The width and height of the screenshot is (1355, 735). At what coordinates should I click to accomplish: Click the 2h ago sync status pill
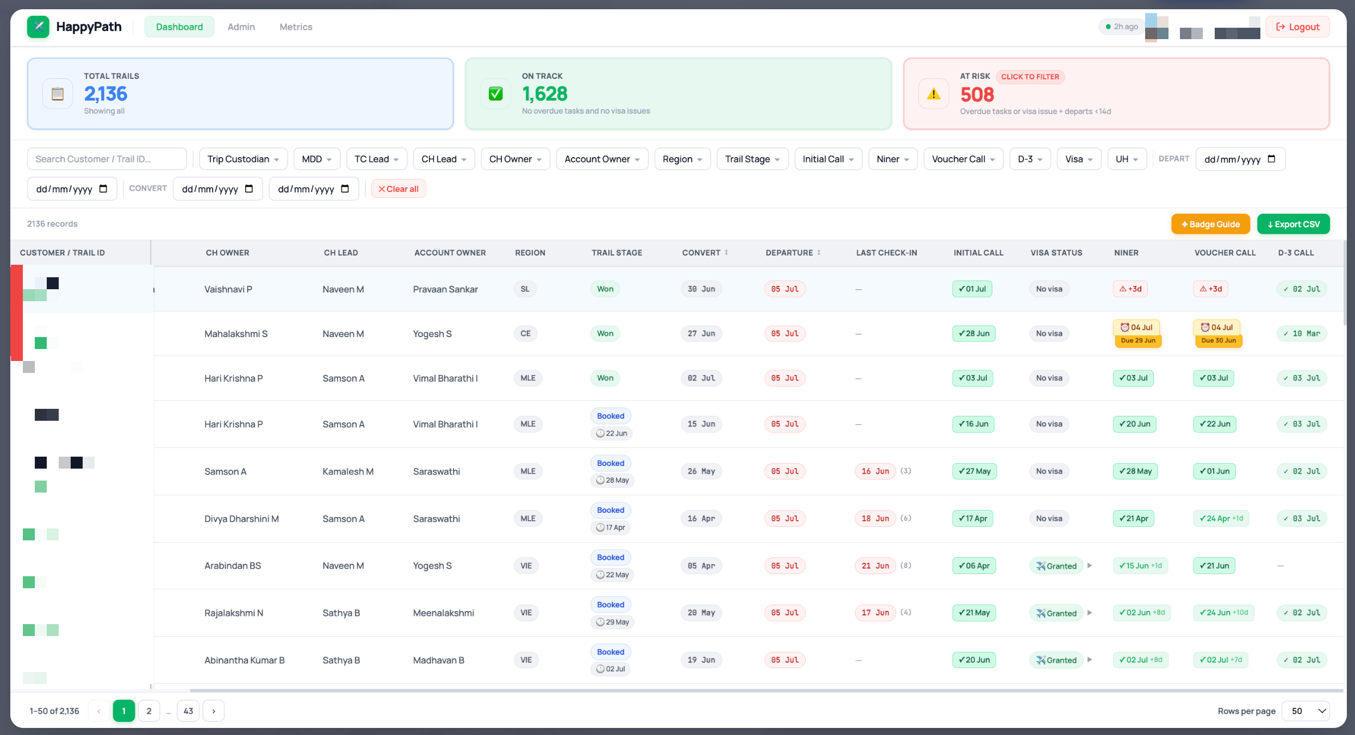point(1121,27)
